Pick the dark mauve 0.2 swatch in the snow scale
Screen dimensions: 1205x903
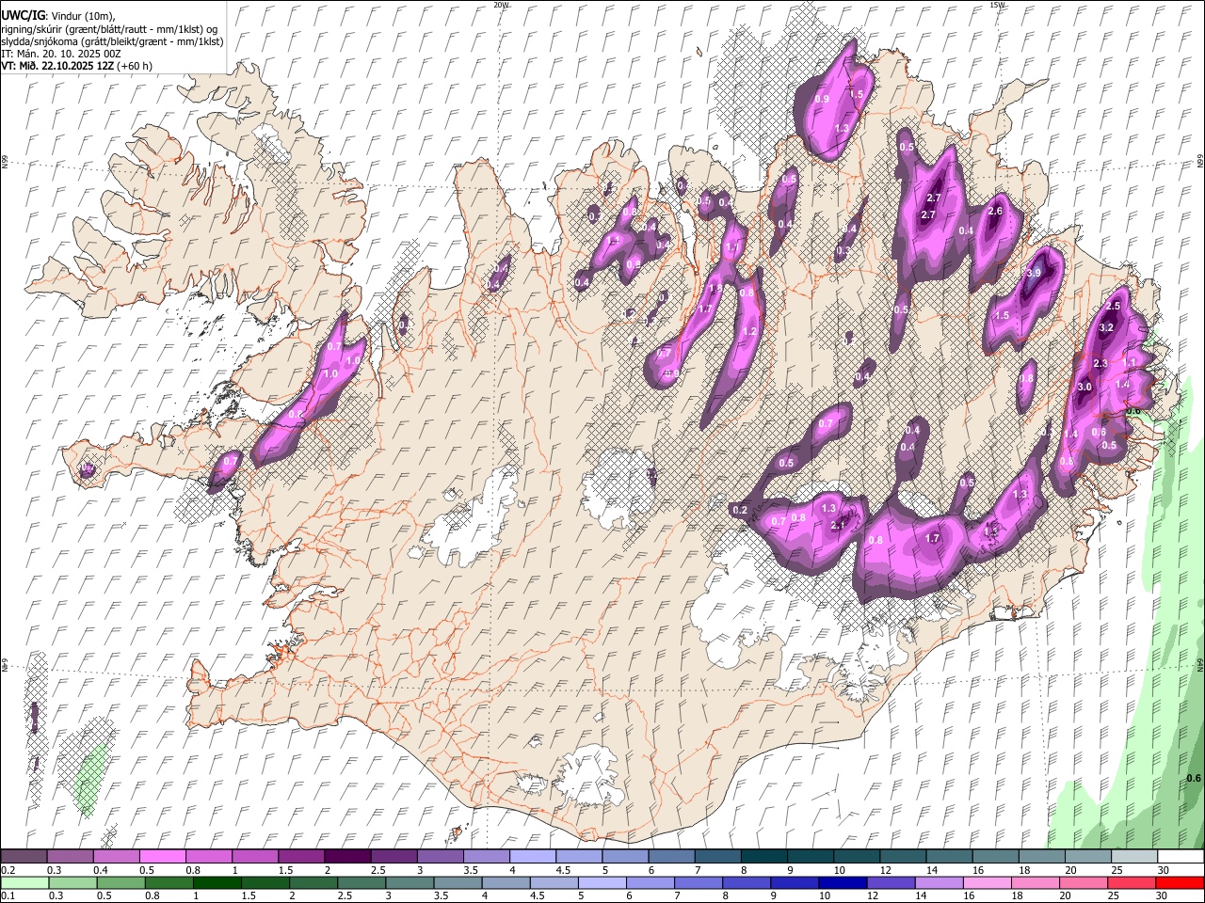[x=24, y=856]
